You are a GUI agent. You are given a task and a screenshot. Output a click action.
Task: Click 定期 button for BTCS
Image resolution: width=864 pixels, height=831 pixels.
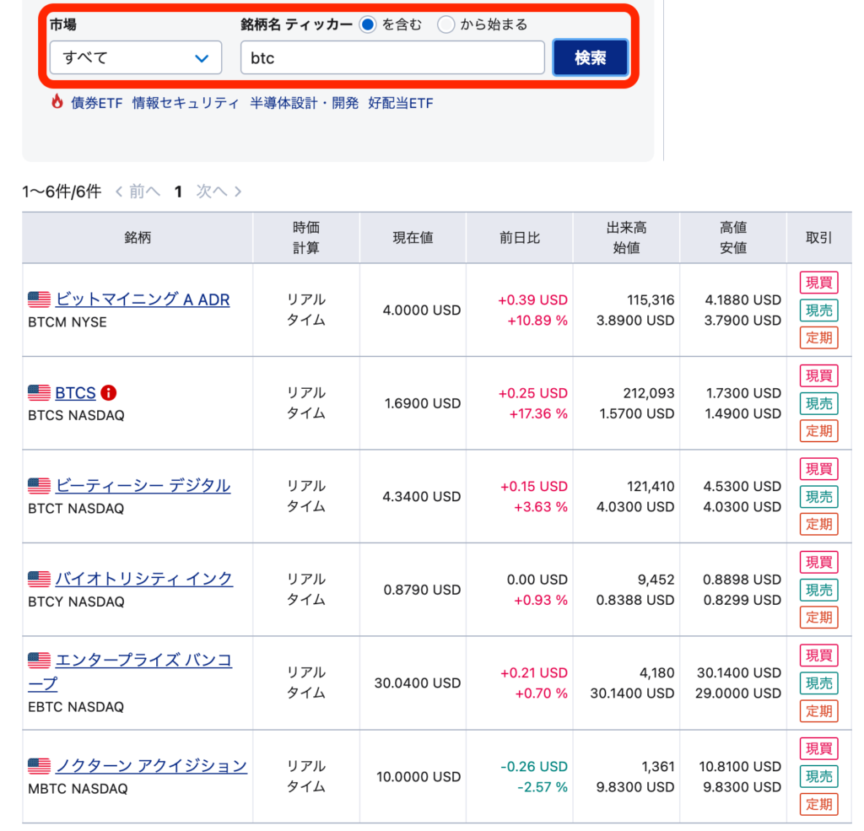tap(818, 430)
